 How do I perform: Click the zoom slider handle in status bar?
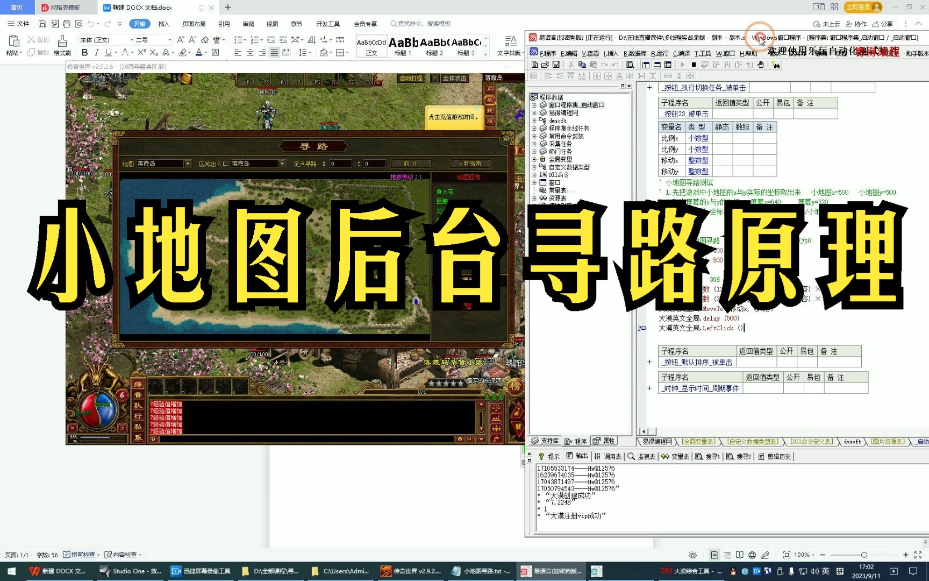click(864, 555)
